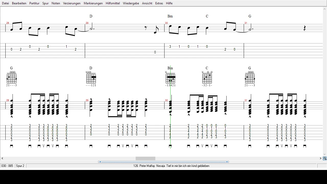The height and width of the screenshot is (184, 327).
Task: Click the eighth rest in measure 29
Action: (x=146, y=28)
